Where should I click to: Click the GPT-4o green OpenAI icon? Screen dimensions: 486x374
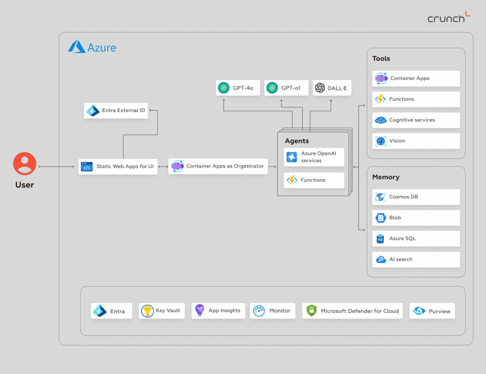point(224,88)
